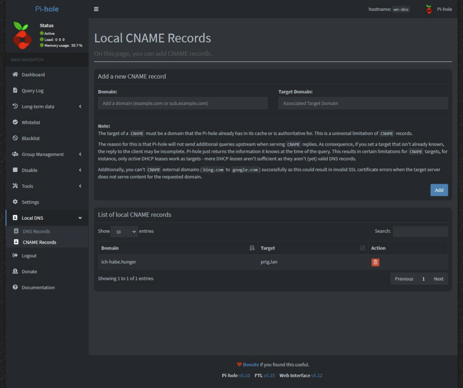463x388 pixels.
Task: Click the Tools wrench icon
Action: (15, 186)
